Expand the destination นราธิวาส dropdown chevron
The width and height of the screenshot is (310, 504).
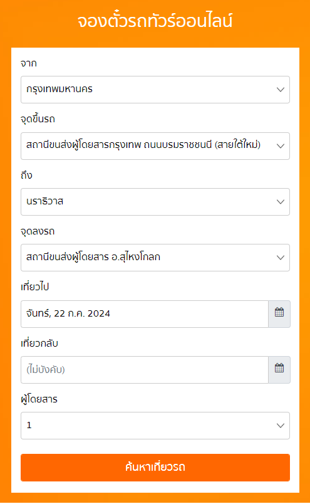coord(281,202)
